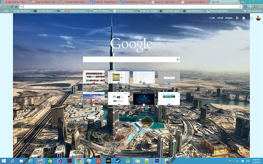Open the MSI R9 280 Gaming bookmark
This screenshot has height=164, width=263.
(124, 11)
